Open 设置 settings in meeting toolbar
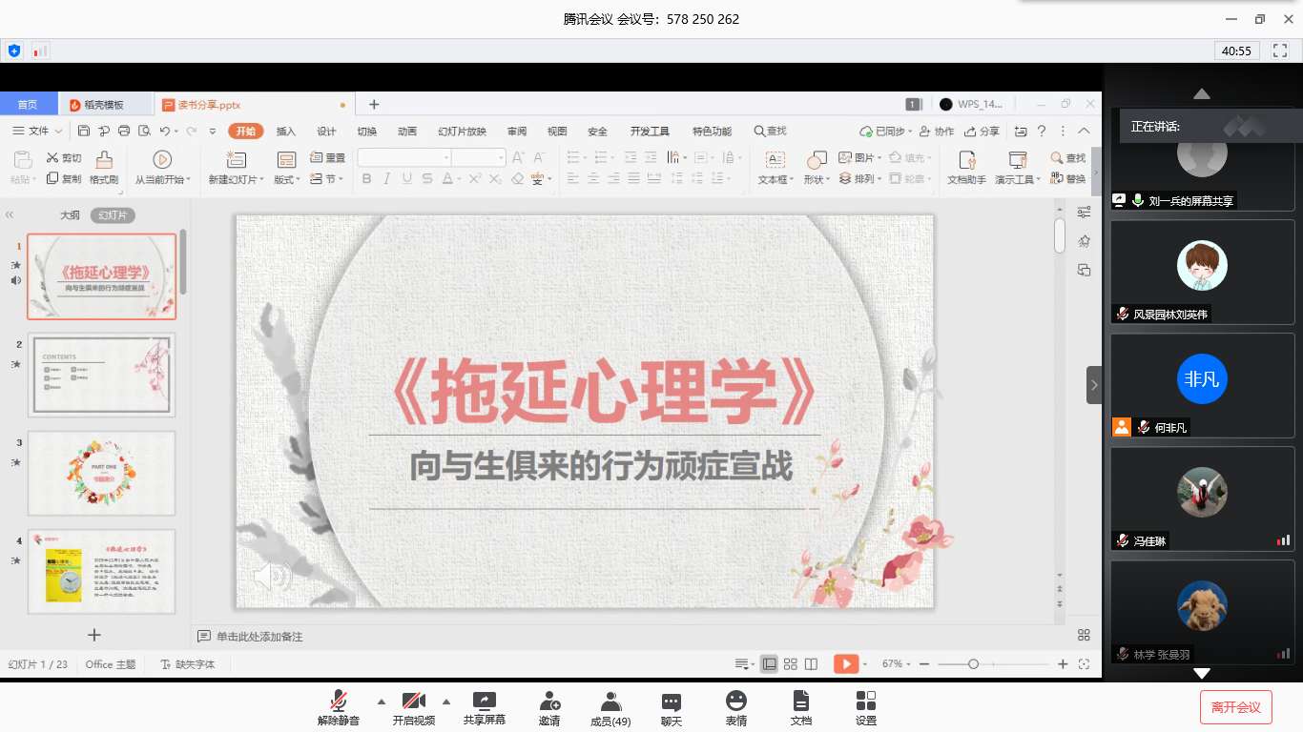Screen dimensions: 1303x732 coord(865,707)
